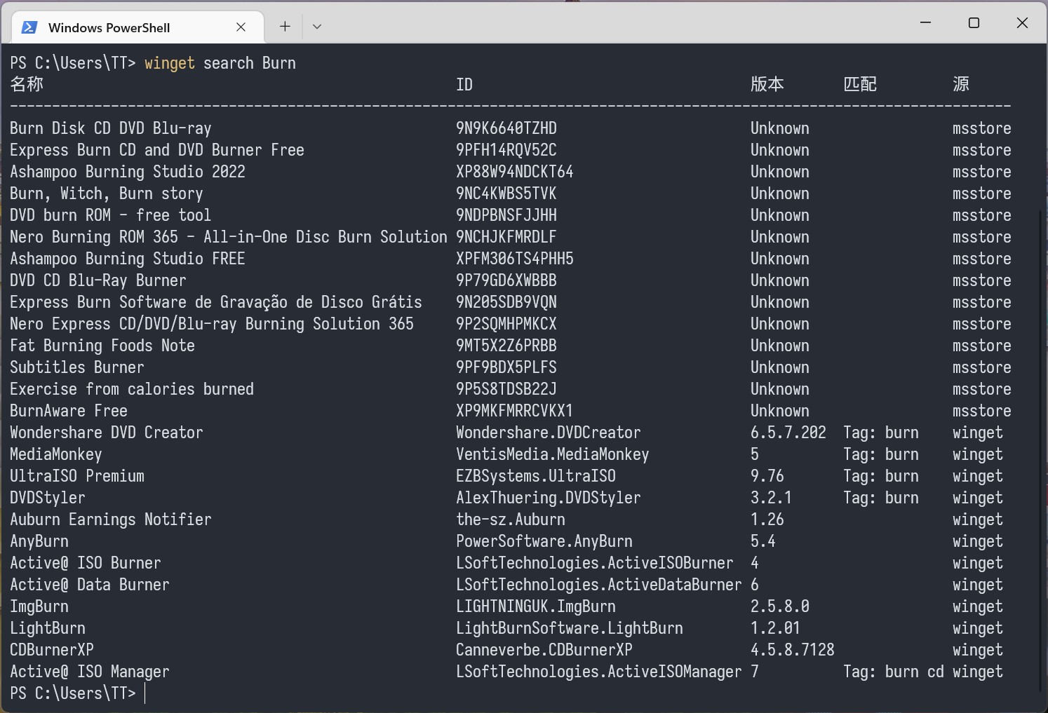
Task: Click the ID '9N205SDB9VQN'
Action: point(506,302)
